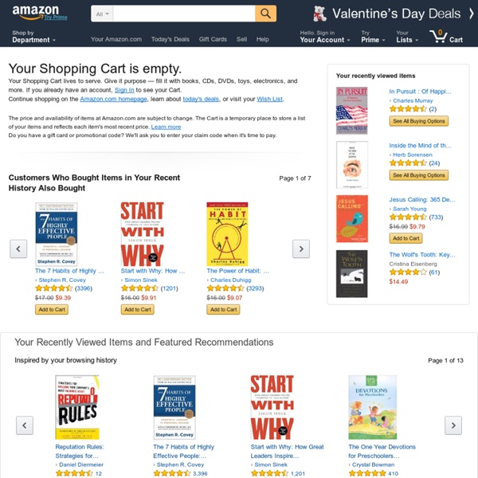Expand the Shop by Department menu
The image size is (478, 478).
33,37
